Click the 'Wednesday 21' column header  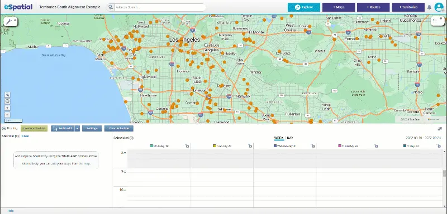pos(287,146)
